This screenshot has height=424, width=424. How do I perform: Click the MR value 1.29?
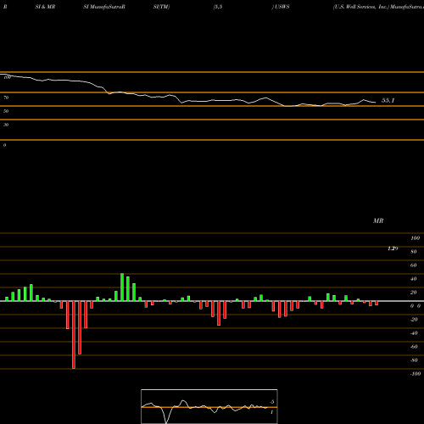[393, 248]
